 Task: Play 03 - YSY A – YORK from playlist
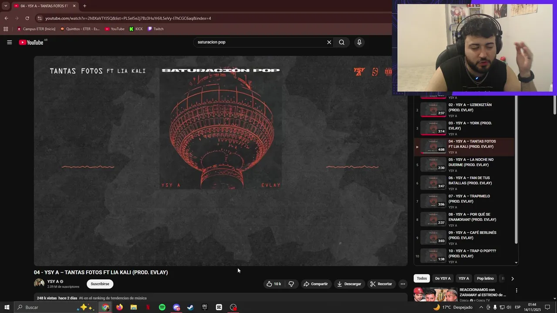(x=464, y=128)
